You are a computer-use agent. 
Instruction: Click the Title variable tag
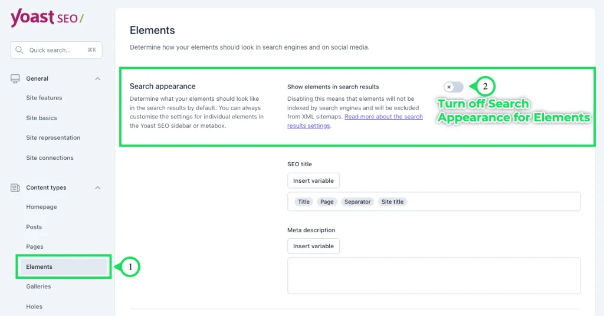(304, 202)
